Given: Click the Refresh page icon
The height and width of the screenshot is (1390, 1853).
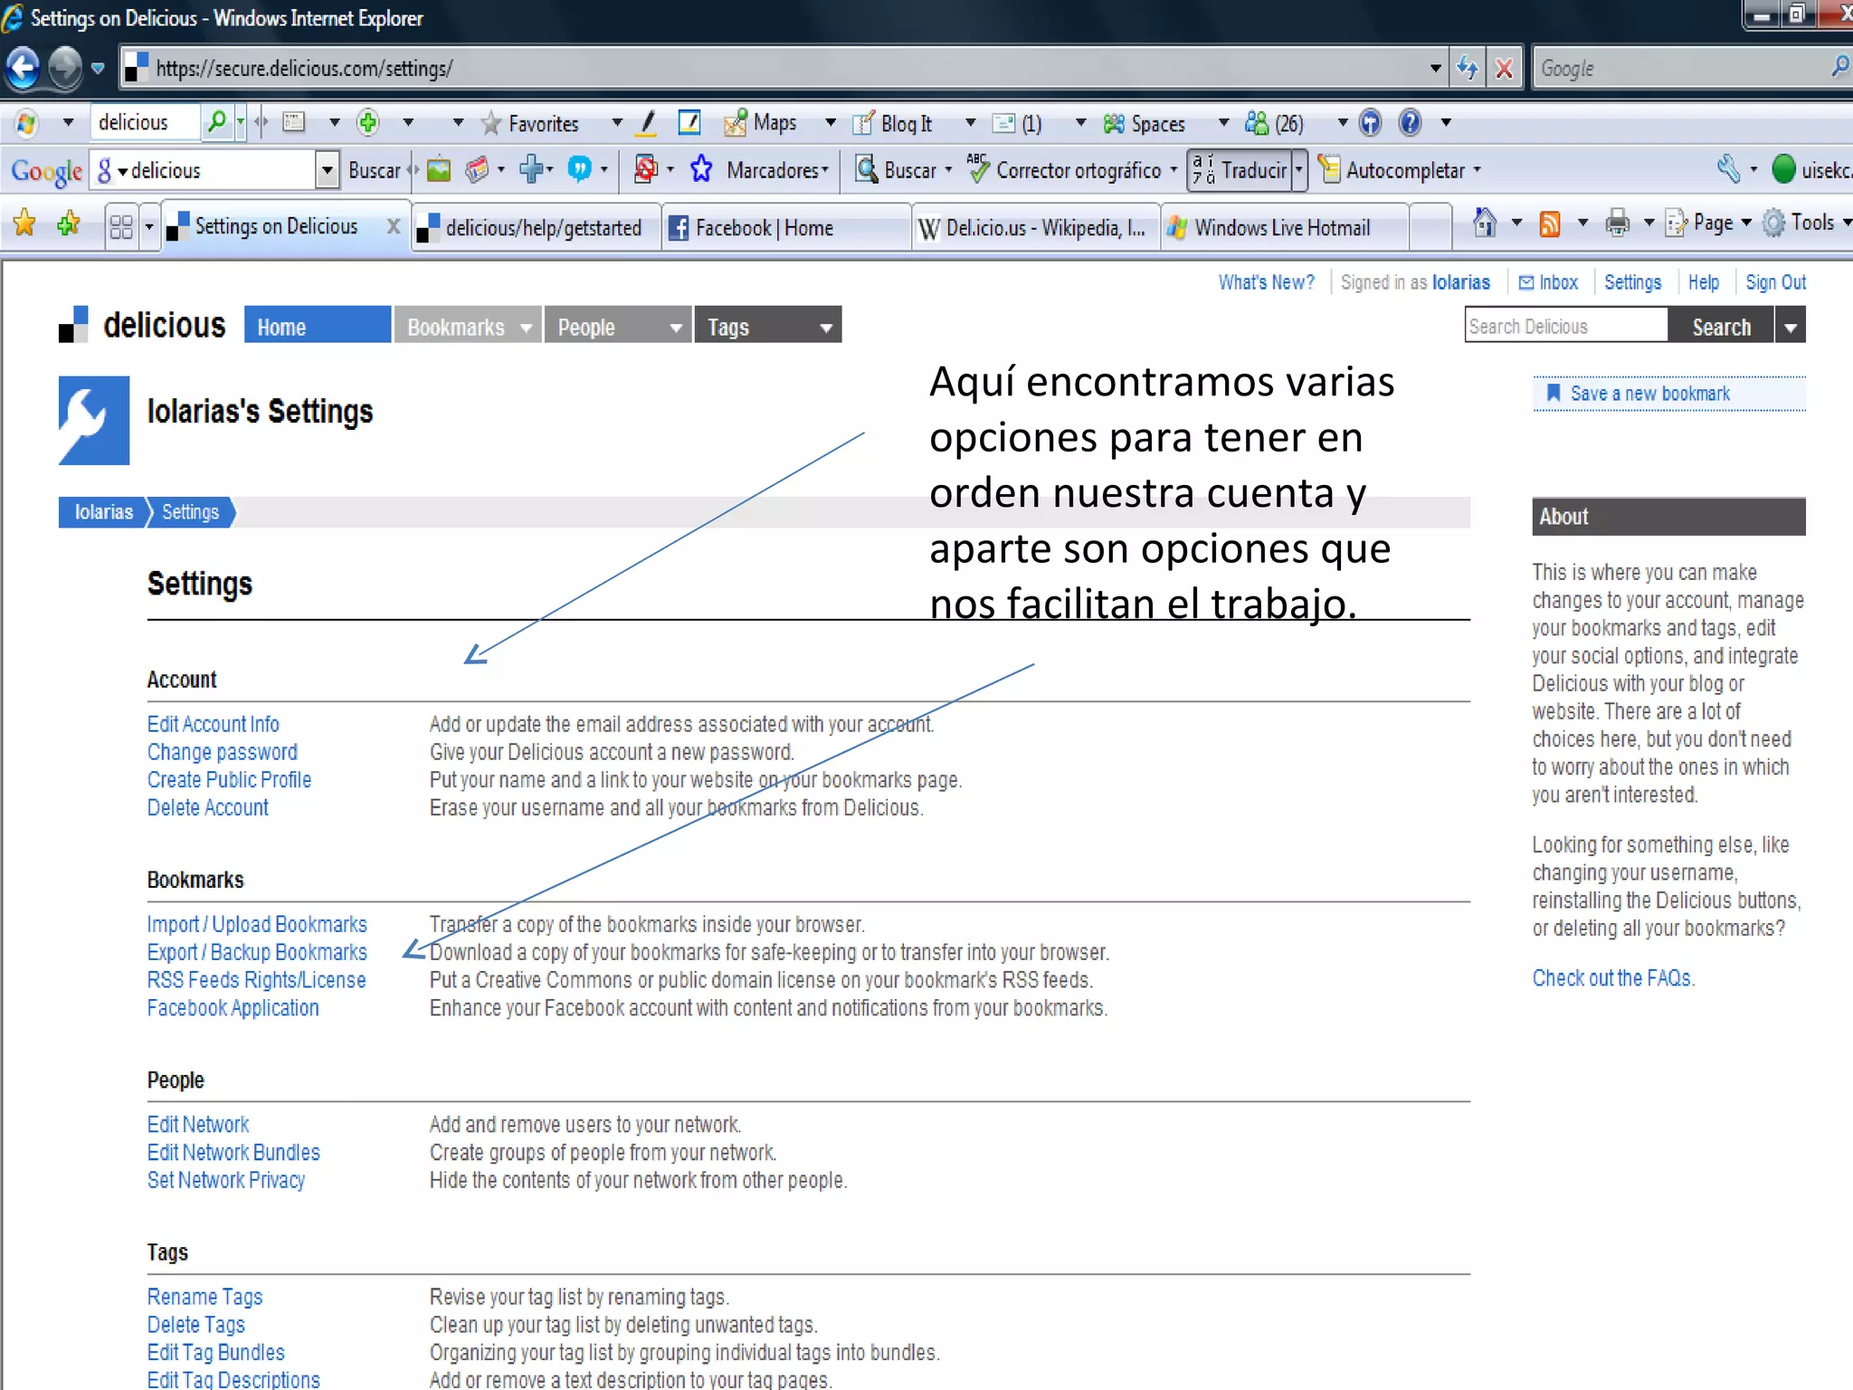Looking at the screenshot, I should tap(1467, 68).
